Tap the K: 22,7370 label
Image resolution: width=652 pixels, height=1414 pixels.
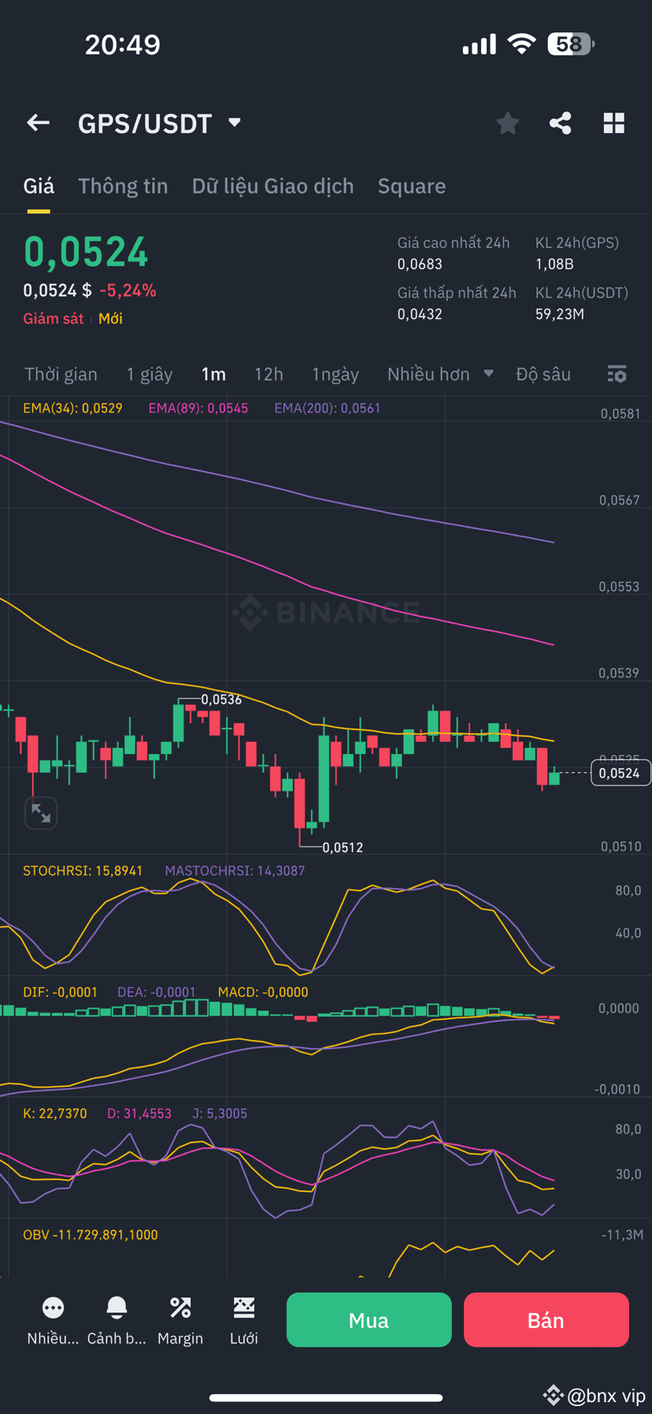click(55, 1113)
